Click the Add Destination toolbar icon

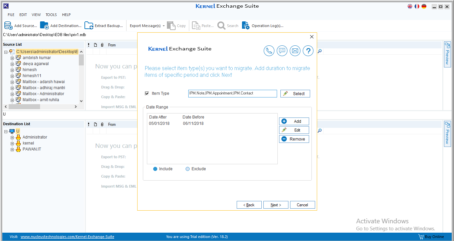coord(44,25)
